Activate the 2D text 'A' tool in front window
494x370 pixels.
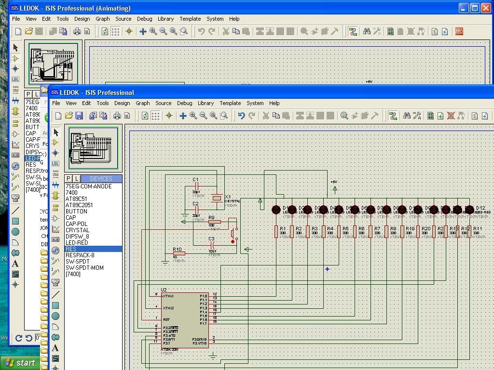coord(56,348)
